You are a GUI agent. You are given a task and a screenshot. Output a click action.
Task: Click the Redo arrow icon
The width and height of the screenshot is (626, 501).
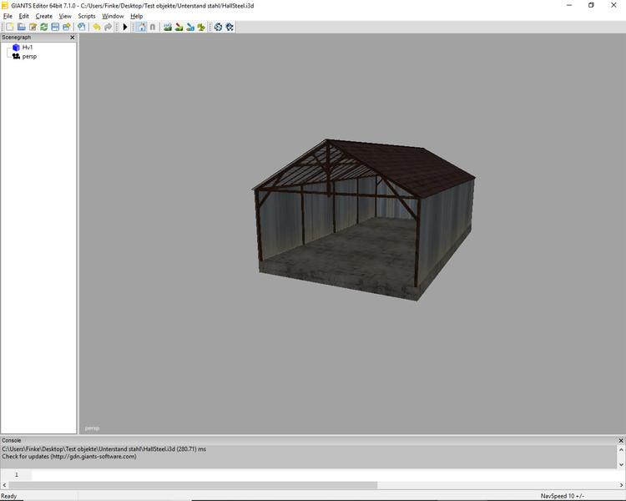pyautogui.click(x=108, y=27)
